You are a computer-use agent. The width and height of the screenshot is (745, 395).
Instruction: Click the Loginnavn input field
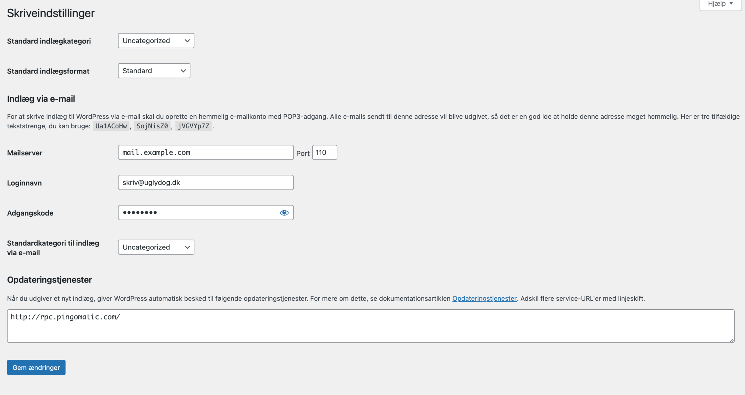pyautogui.click(x=206, y=182)
